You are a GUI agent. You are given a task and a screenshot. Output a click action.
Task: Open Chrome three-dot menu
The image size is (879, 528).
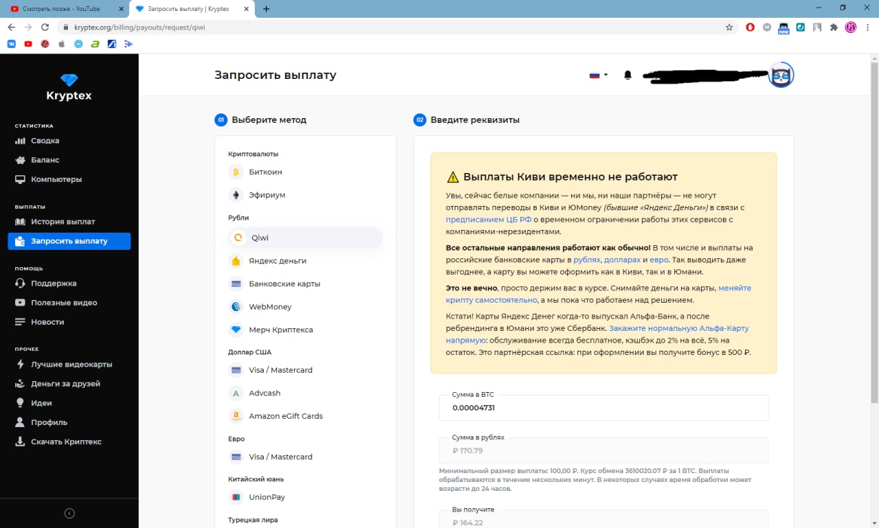pyautogui.click(x=869, y=27)
